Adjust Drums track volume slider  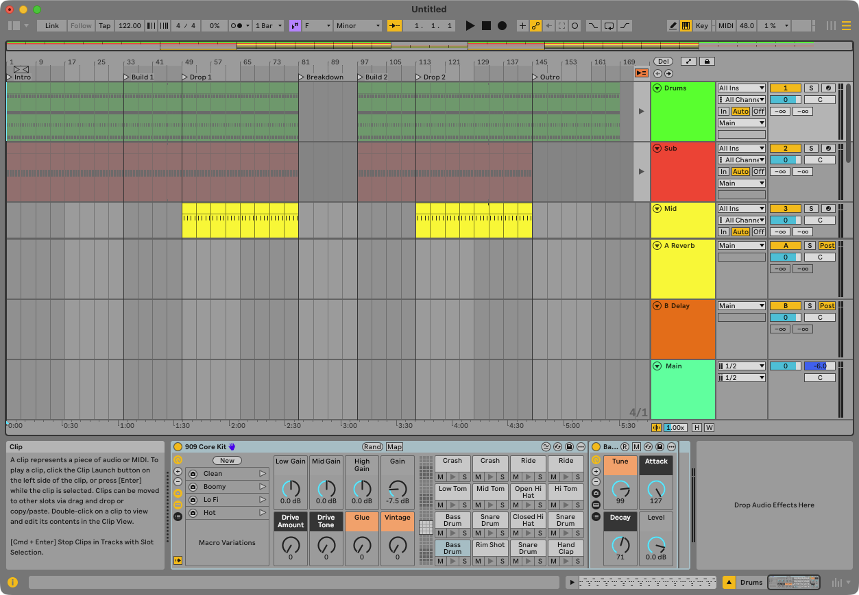(x=786, y=99)
